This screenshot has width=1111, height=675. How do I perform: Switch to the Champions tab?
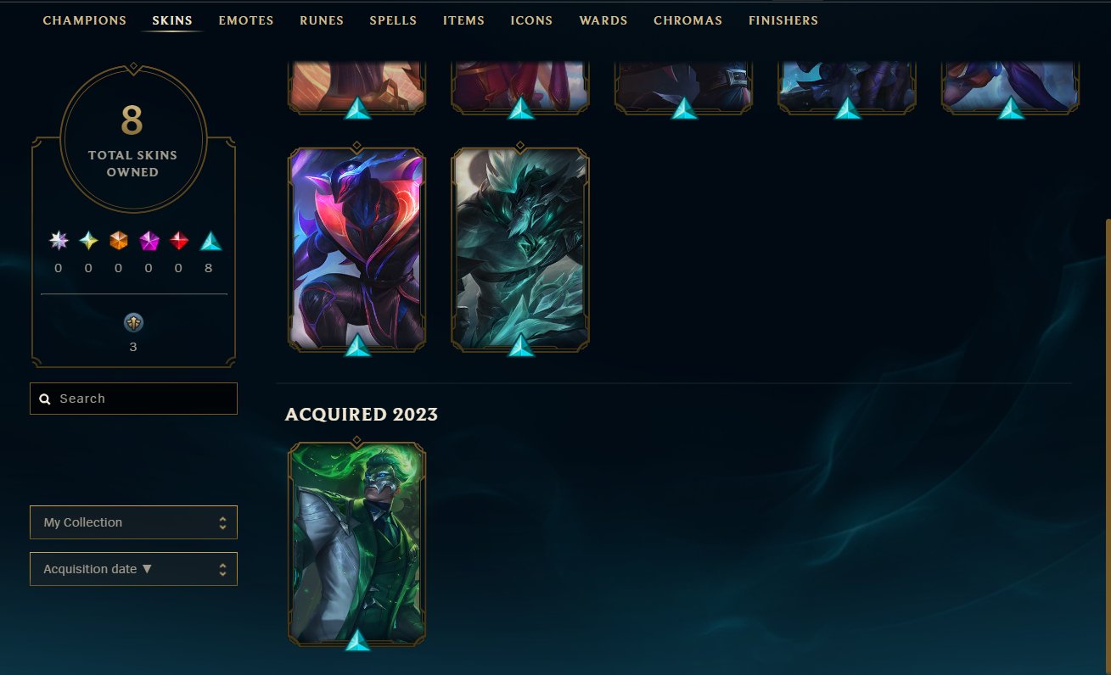85,20
